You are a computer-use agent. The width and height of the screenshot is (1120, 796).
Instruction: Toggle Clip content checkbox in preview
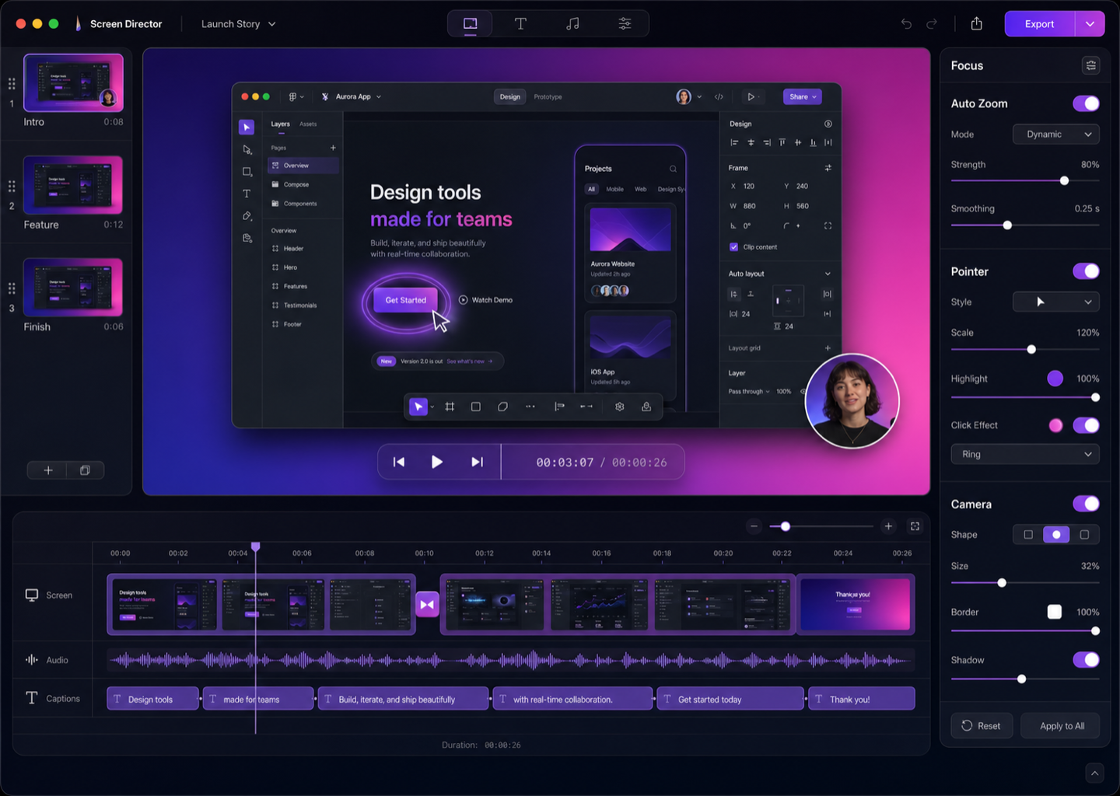coord(733,247)
